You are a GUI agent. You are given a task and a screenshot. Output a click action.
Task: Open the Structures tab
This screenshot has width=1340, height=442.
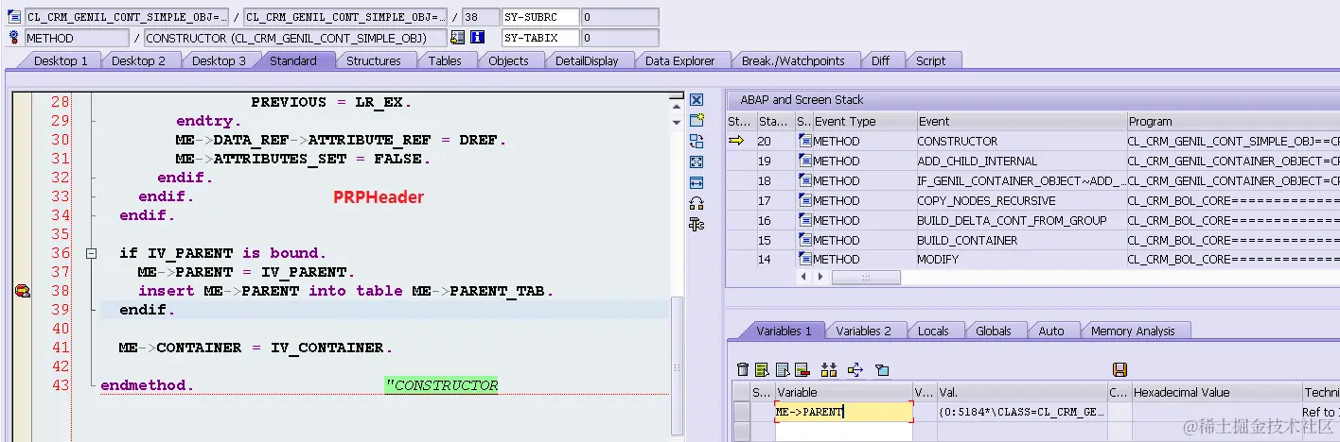(374, 60)
